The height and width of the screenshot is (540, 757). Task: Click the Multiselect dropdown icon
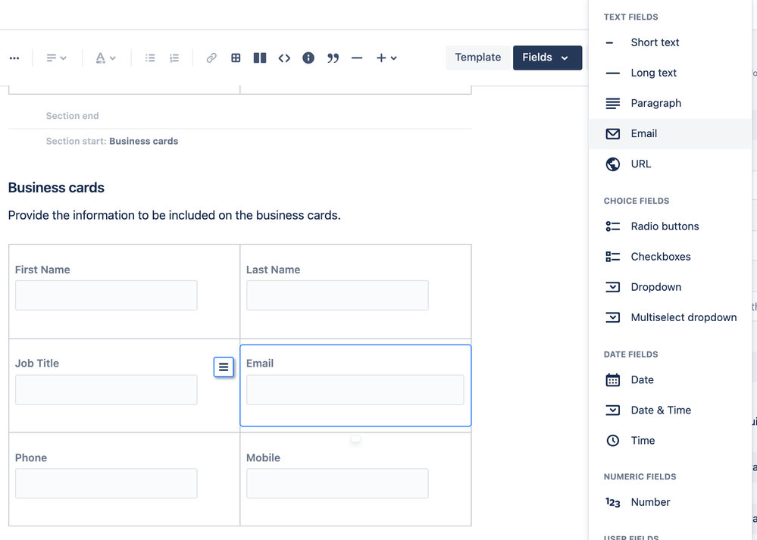tap(613, 317)
